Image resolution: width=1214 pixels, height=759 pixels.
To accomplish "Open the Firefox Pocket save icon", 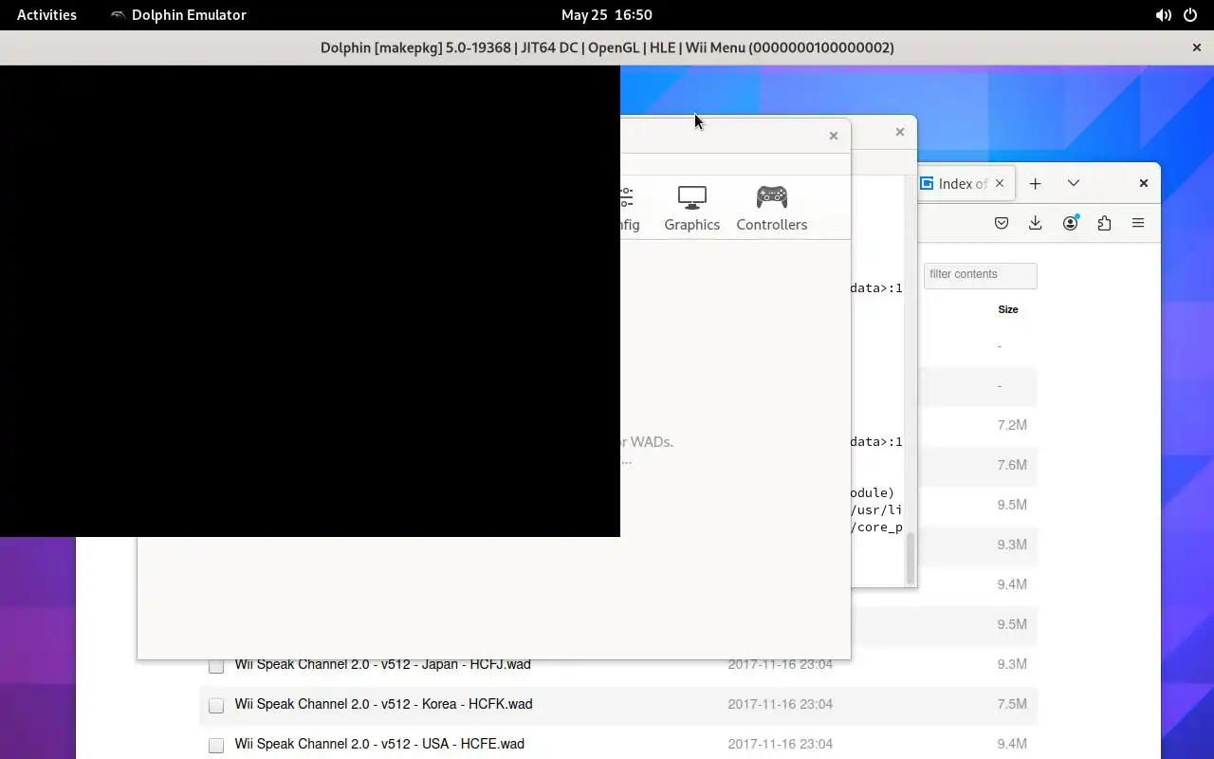I will pyautogui.click(x=1002, y=223).
